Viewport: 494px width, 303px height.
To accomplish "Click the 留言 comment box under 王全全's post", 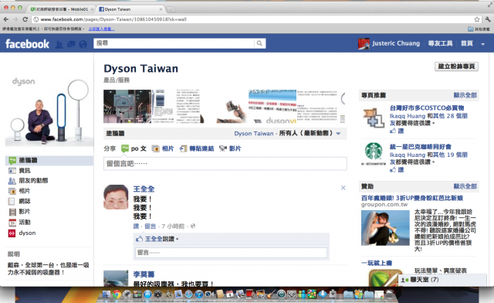I will coord(232,253).
